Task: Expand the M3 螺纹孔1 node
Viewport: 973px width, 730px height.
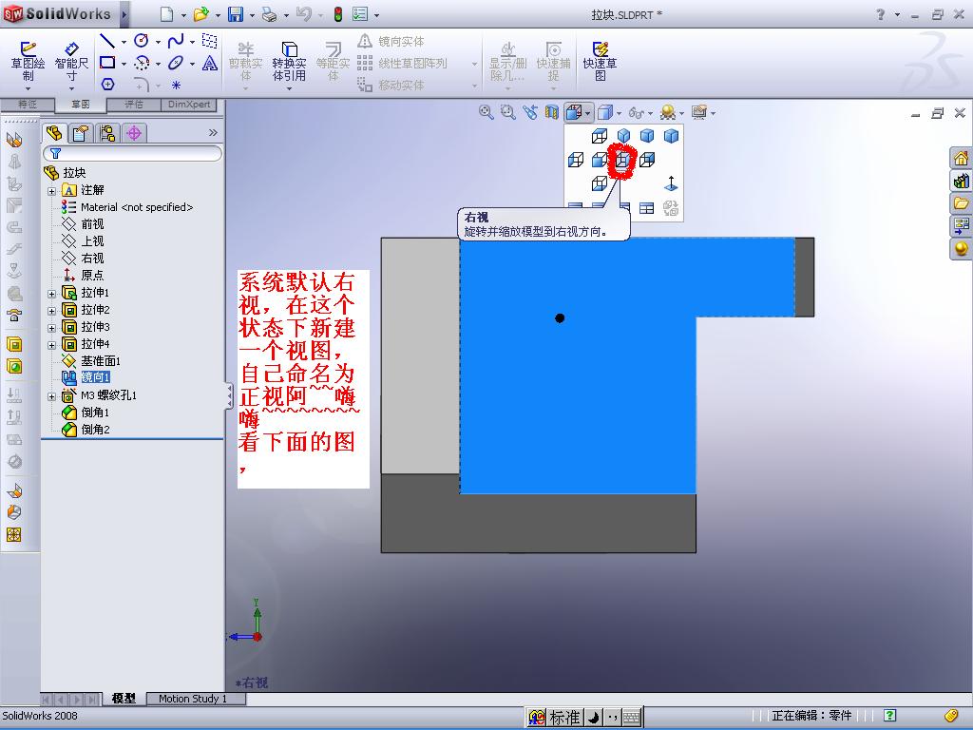Action: (x=52, y=396)
